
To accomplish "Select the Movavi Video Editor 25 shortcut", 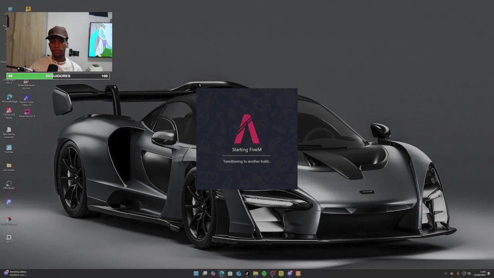I will point(26,100).
